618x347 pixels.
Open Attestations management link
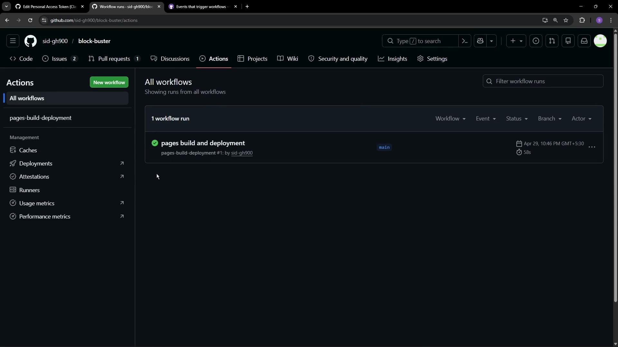(67, 177)
